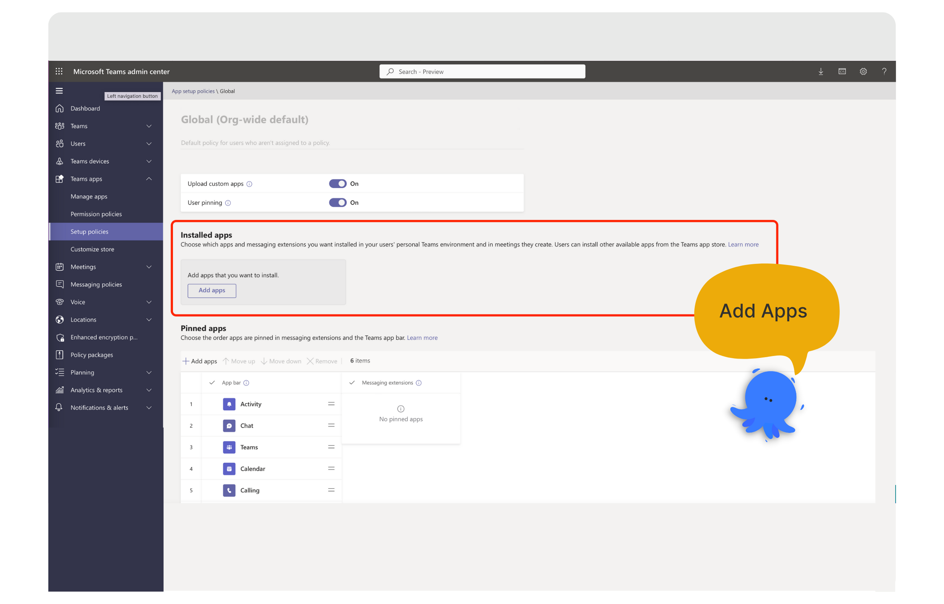
Task: Click the App setup policies breadcrumb
Action: [x=193, y=91]
